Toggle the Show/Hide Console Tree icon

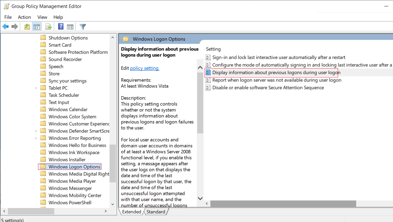pos(37,27)
